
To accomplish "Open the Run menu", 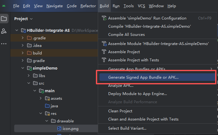I will point(116,6).
